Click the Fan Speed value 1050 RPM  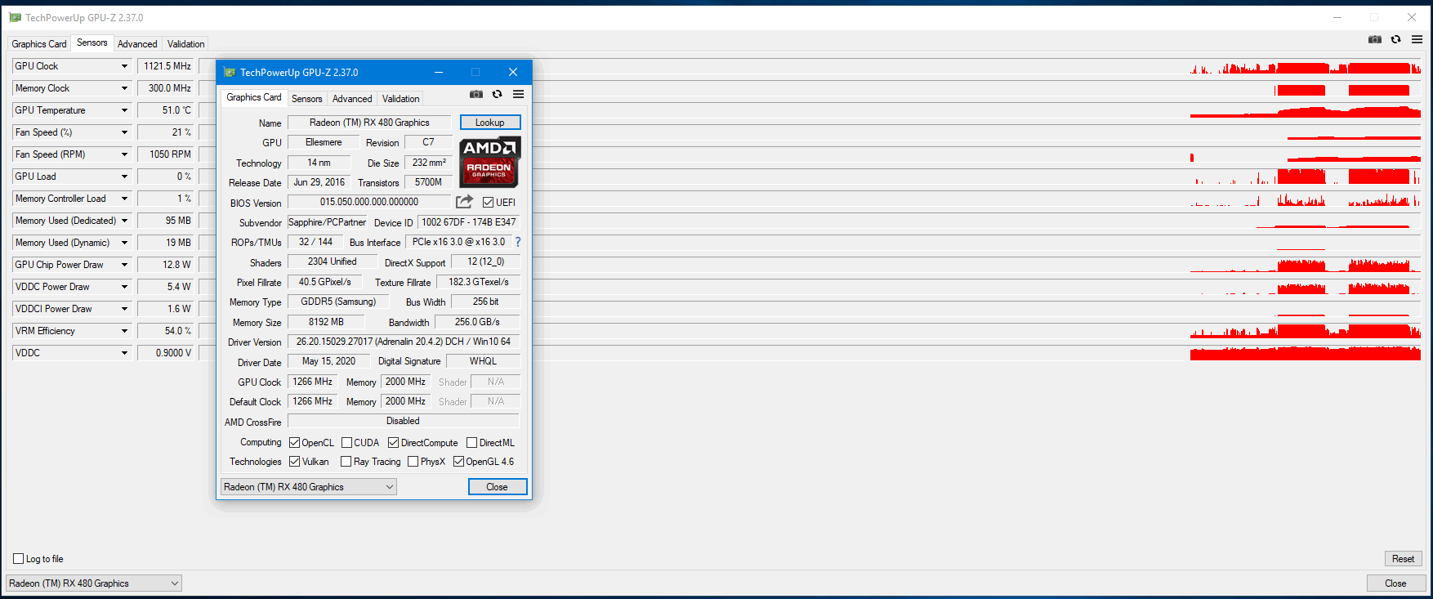click(x=167, y=154)
